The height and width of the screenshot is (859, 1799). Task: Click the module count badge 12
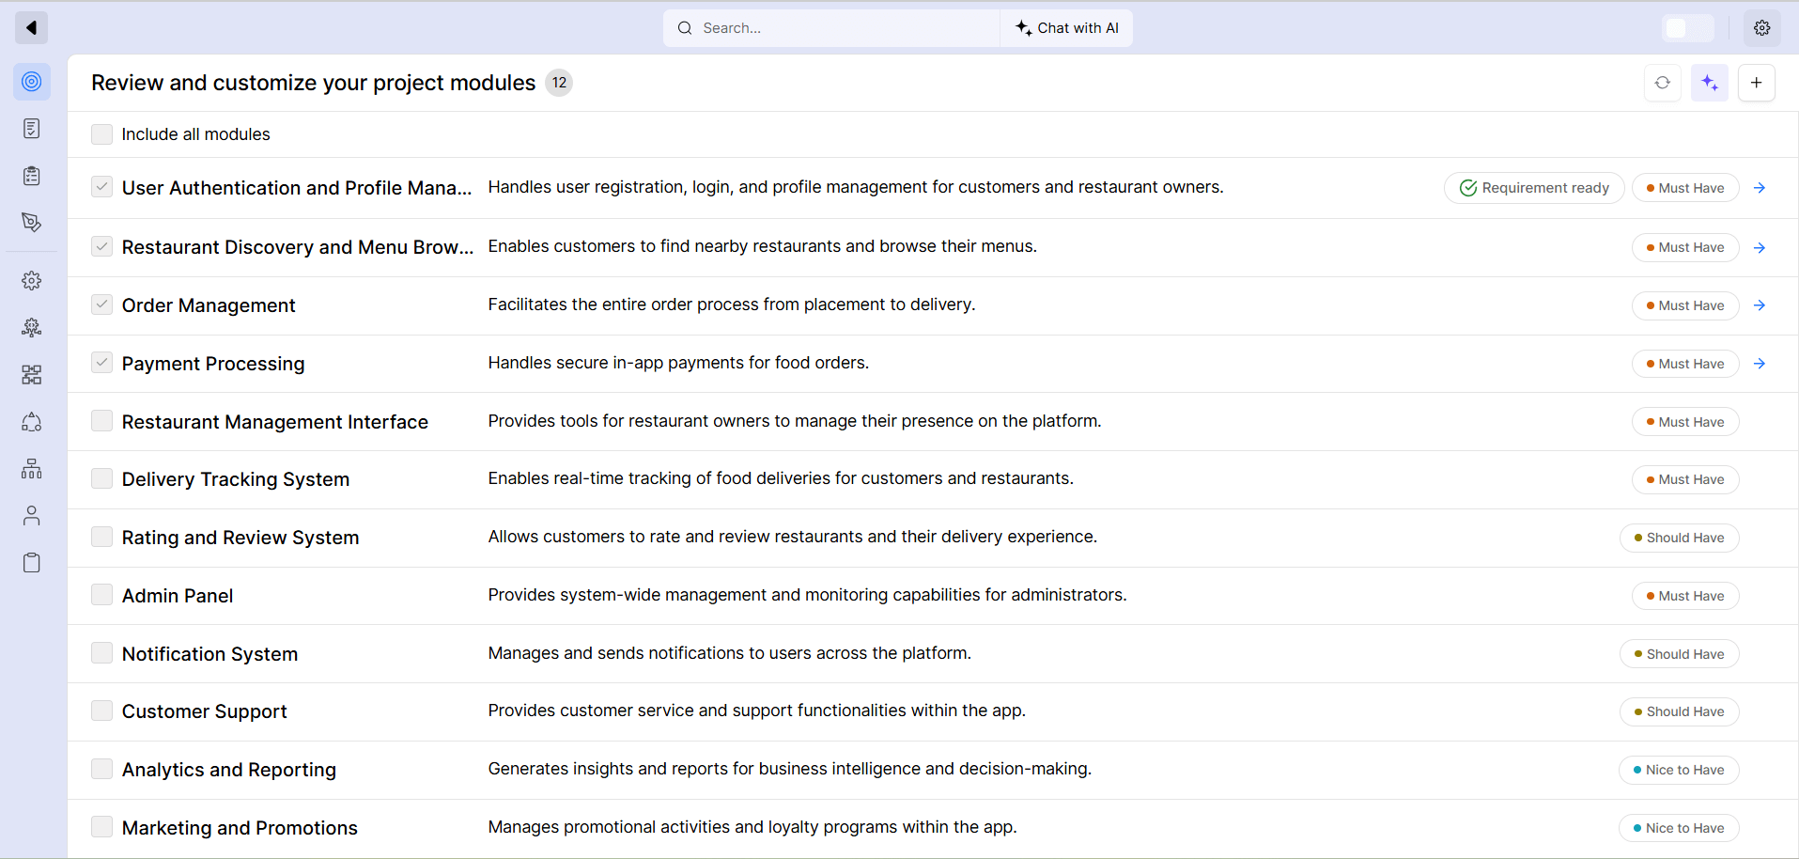tap(559, 83)
